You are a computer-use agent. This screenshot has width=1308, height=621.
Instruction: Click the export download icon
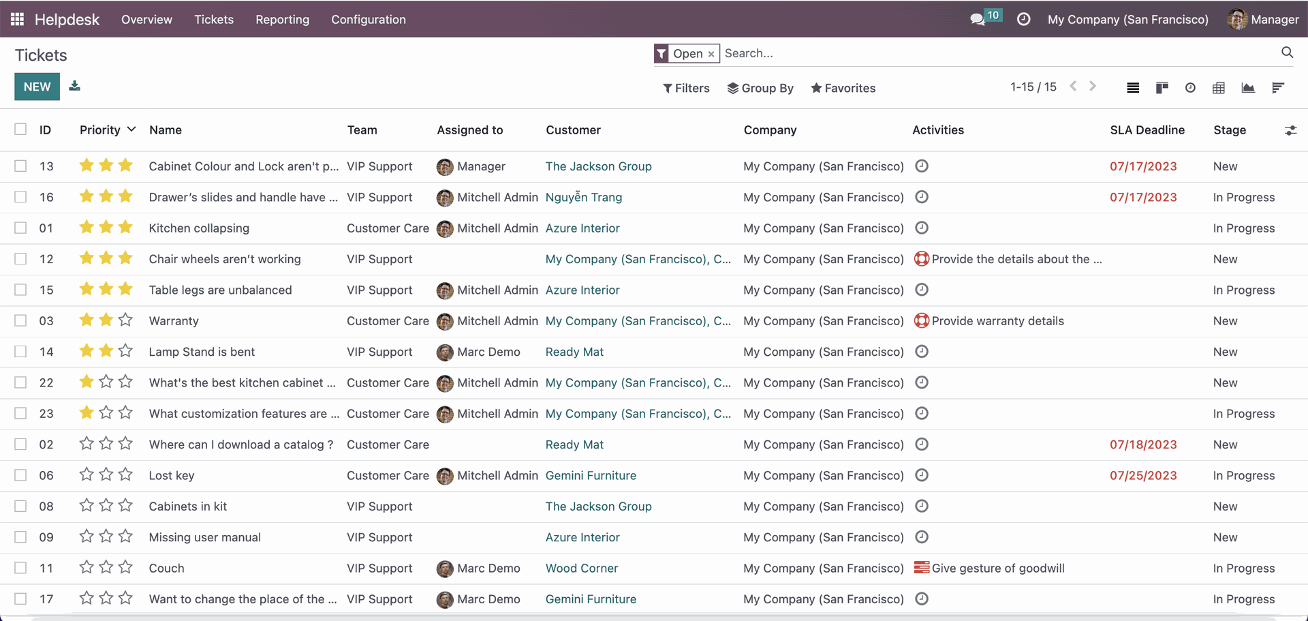[75, 86]
